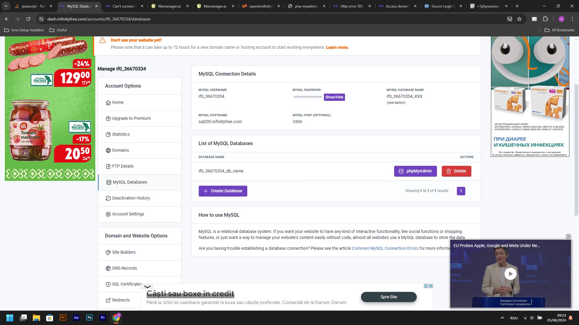This screenshot has width=579, height=325.
Task: Open volume control in system tray
Action: [x=532, y=318]
